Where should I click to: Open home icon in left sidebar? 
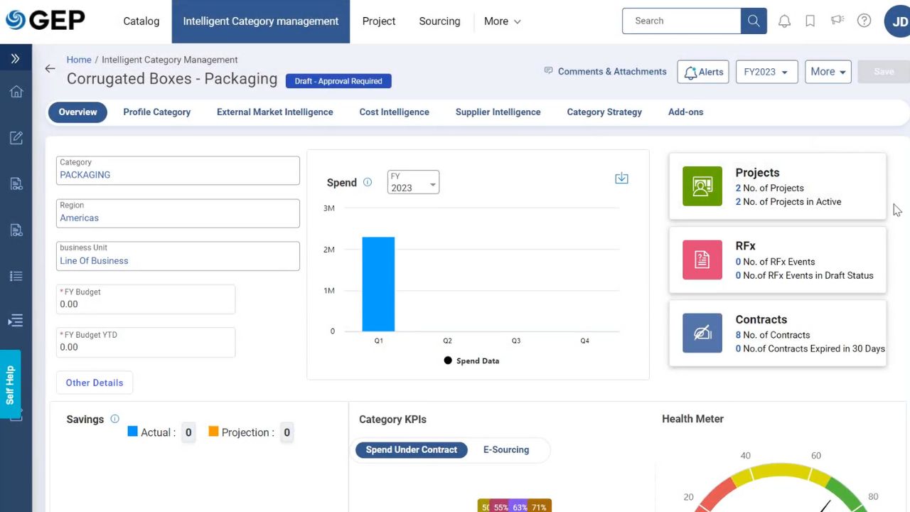pos(16,92)
